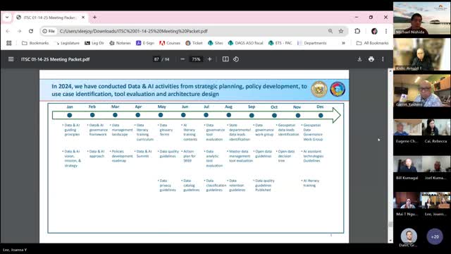The width and height of the screenshot is (451, 254).
Task: Expand the hidden bookmarks chevron
Action: point(343,43)
